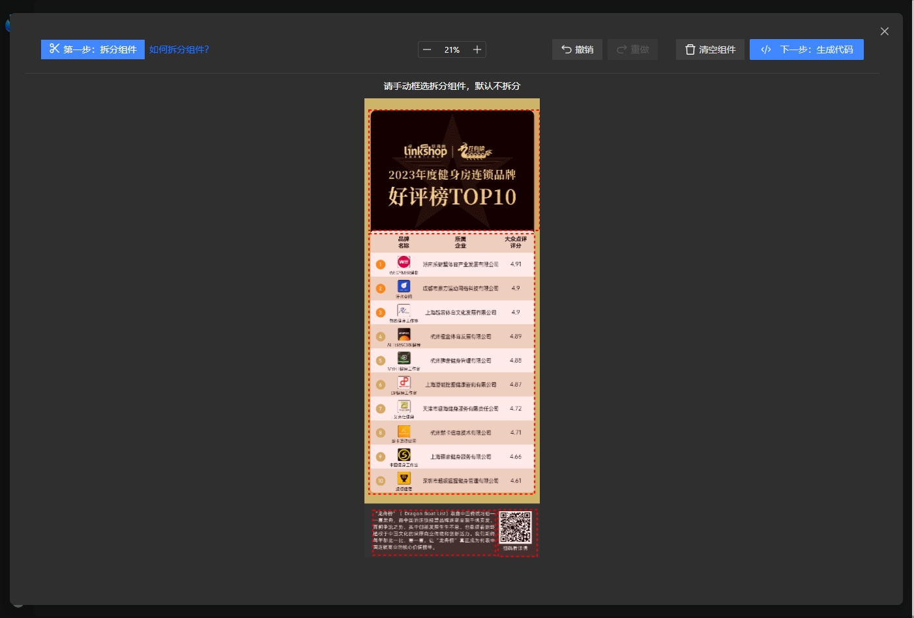Increase zoom with the plus icon
The height and width of the screenshot is (618, 914).
[x=477, y=49]
